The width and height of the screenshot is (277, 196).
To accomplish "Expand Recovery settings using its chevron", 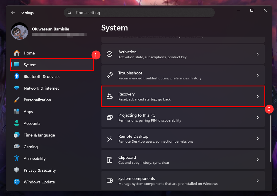I will coord(257,96).
